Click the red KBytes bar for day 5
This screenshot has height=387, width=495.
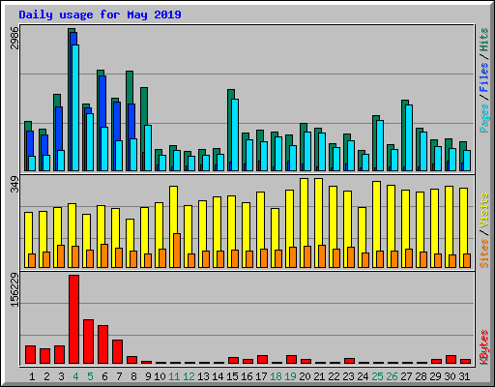click(x=88, y=342)
